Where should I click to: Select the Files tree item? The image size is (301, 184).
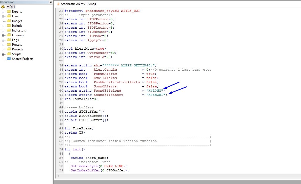[x=15, y=16]
